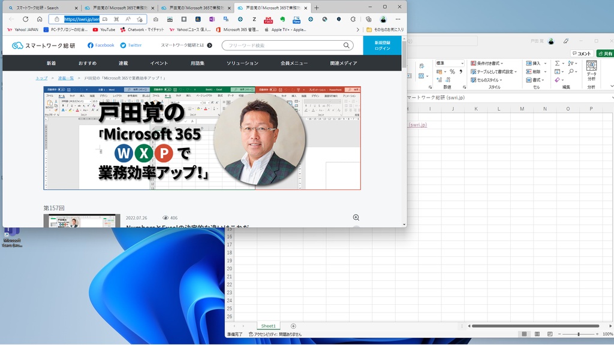The image size is (614, 345).
Task: Click the AutoSum sigma icon in Excel
Action: coord(557,63)
